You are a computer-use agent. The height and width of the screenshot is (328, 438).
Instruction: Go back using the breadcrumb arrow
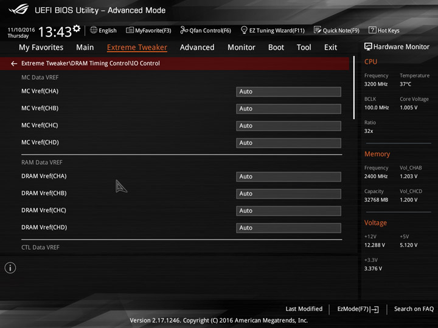[x=14, y=64]
